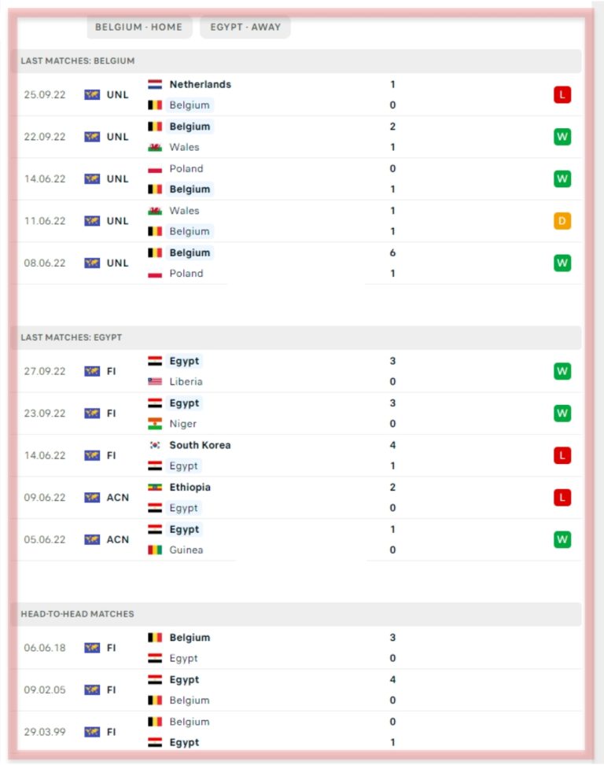Select the 08.06.22 Belgium vs Poland match row
The width and height of the screenshot is (604, 765).
click(299, 263)
